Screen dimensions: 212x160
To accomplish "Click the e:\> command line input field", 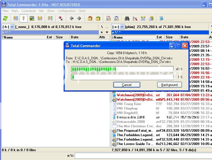I will click(x=143, y=156).
